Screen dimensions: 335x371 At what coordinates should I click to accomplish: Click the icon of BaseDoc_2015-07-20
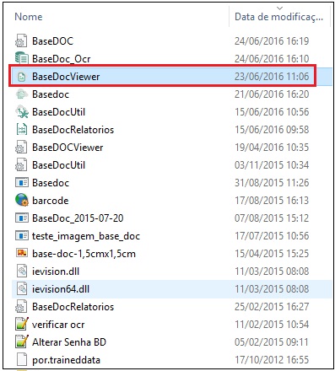[x=22, y=218]
